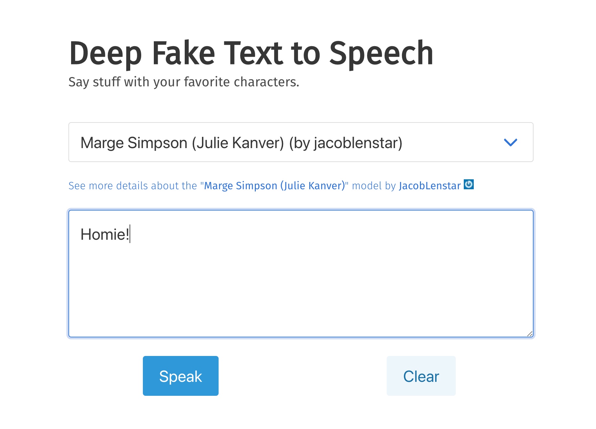Viewport: 596px width, 429px height.
Task: Click the "Say stuff with your favorite characters" subtitle
Action: tap(184, 82)
